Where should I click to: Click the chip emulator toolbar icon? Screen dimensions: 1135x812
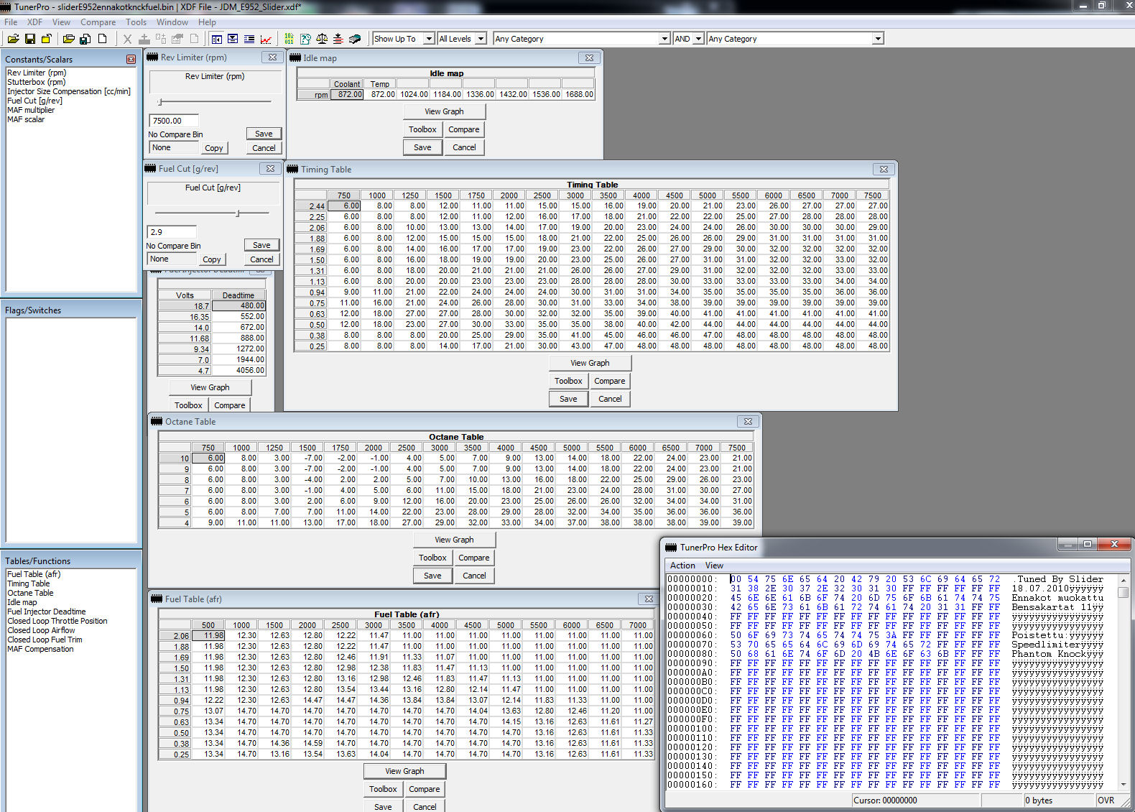(x=354, y=39)
